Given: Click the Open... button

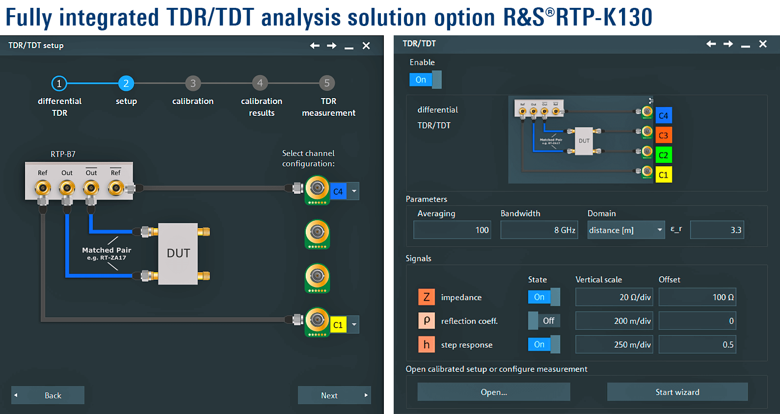Looking at the screenshot, I should (494, 392).
